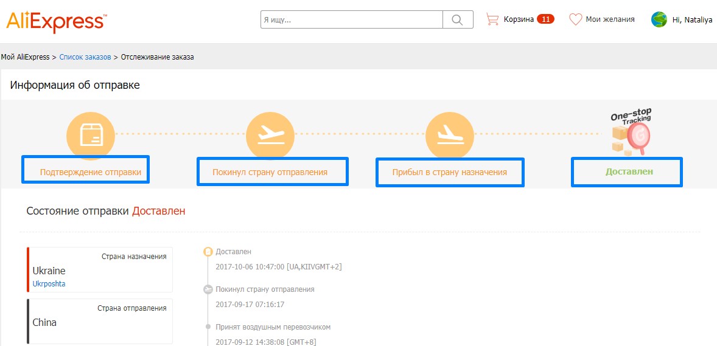717x346 pixels.
Task: Click the magnifier search button
Action: pyautogui.click(x=458, y=19)
